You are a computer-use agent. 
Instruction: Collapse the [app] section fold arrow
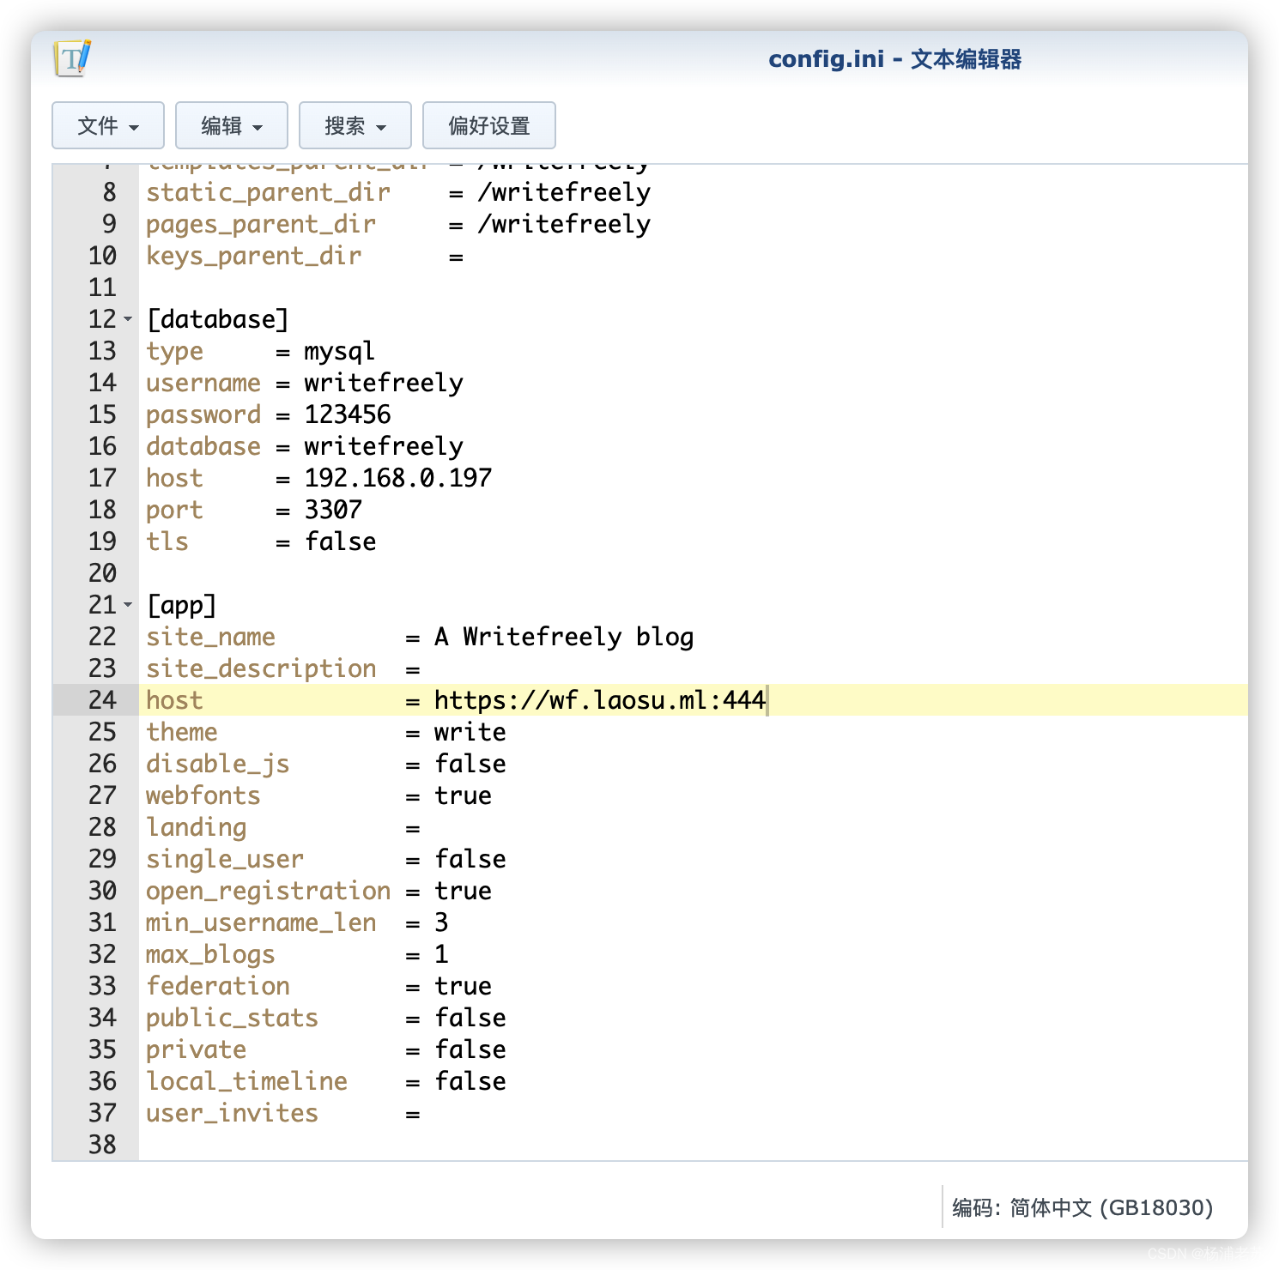pyautogui.click(x=128, y=605)
